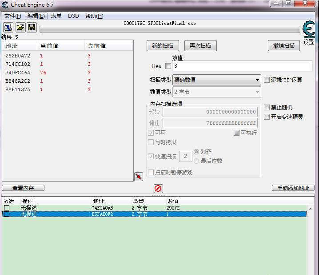Open the process list icon
This screenshot has height=275, width=319.
pyautogui.click(x=8, y=27)
